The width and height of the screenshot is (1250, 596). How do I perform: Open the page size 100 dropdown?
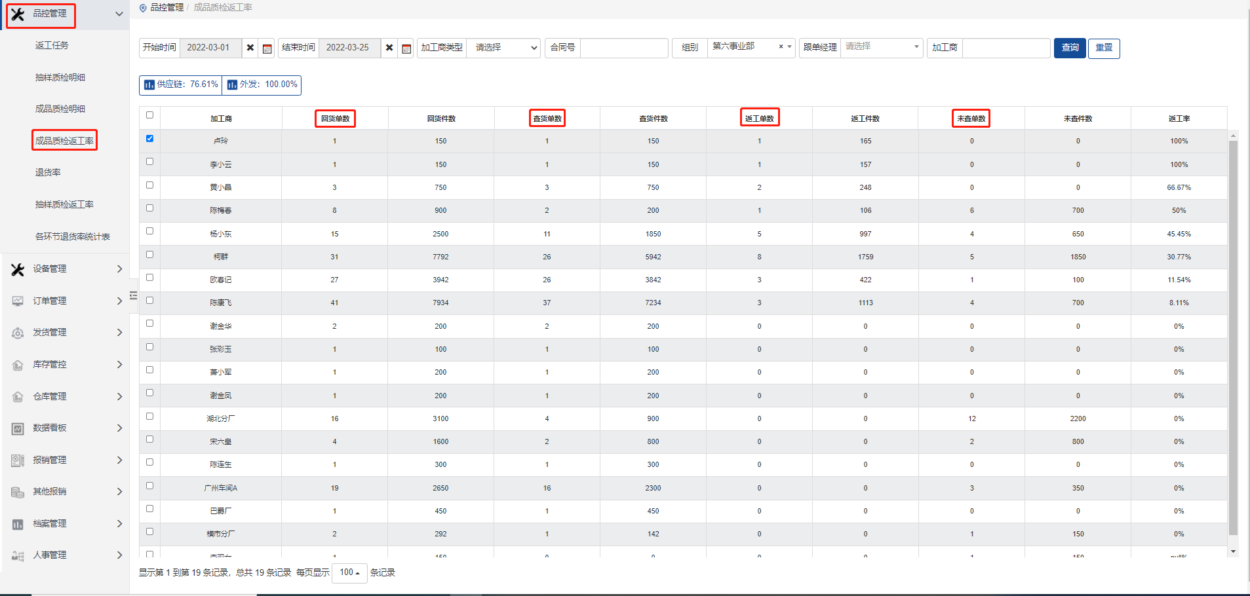[349, 572]
